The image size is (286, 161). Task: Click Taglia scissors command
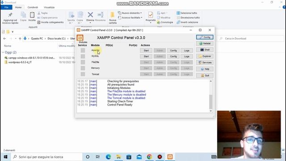pos(42,13)
